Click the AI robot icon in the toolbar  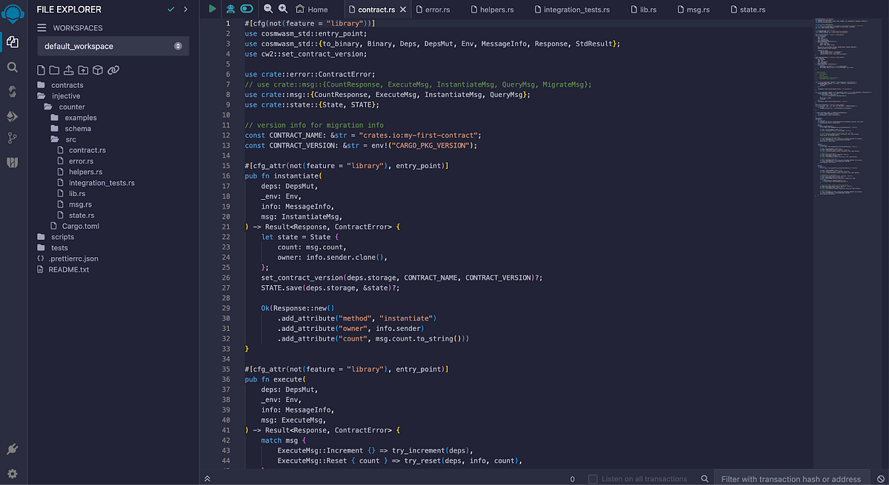(x=230, y=9)
